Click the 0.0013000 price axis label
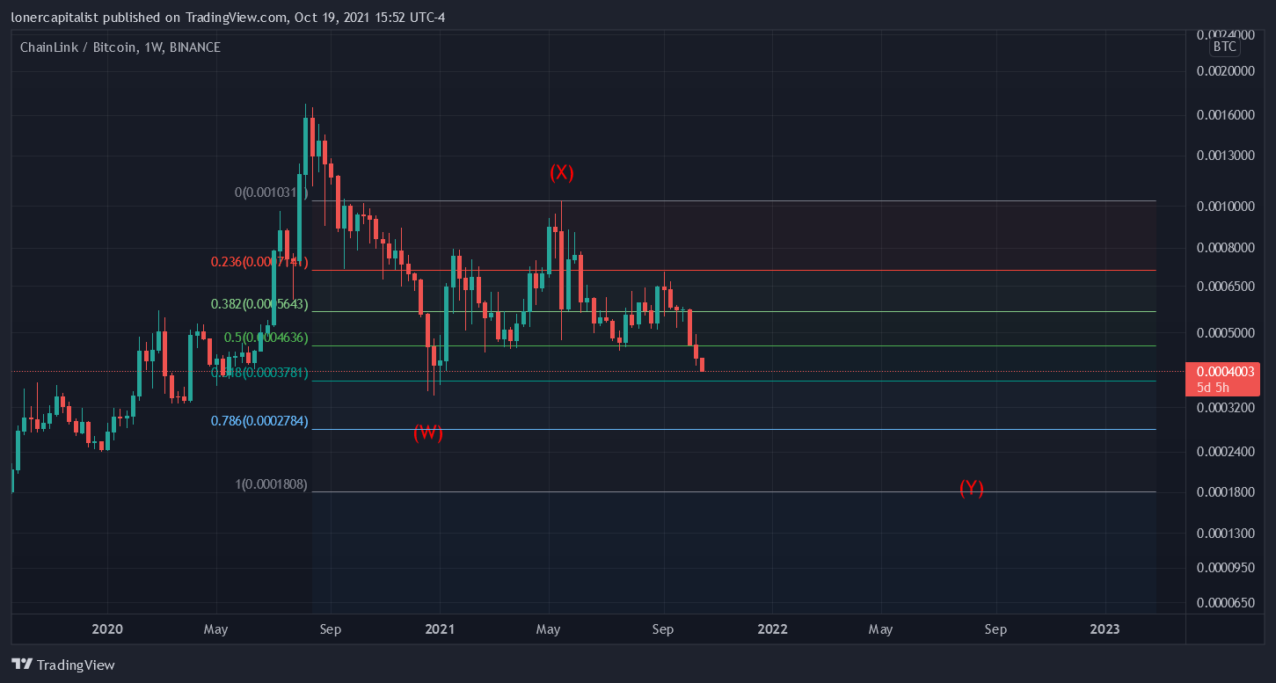The width and height of the screenshot is (1276, 683). [x=1227, y=156]
